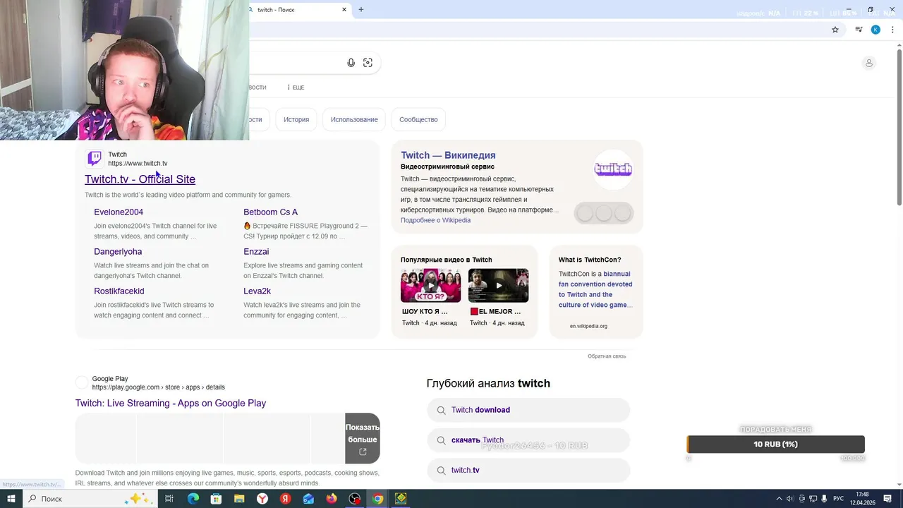Launch Microsoft Edge from taskbar
The height and width of the screenshot is (508, 903).
pyautogui.click(x=193, y=499)
